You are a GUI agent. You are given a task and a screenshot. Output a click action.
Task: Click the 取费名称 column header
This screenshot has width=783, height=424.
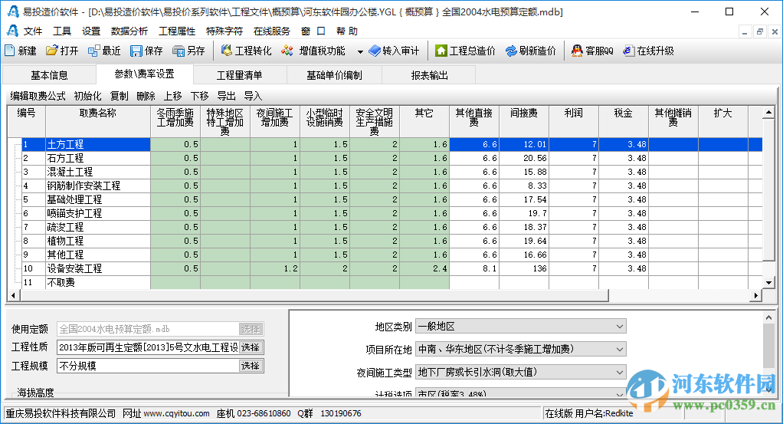pyautogui.click(x=98, y=121)
